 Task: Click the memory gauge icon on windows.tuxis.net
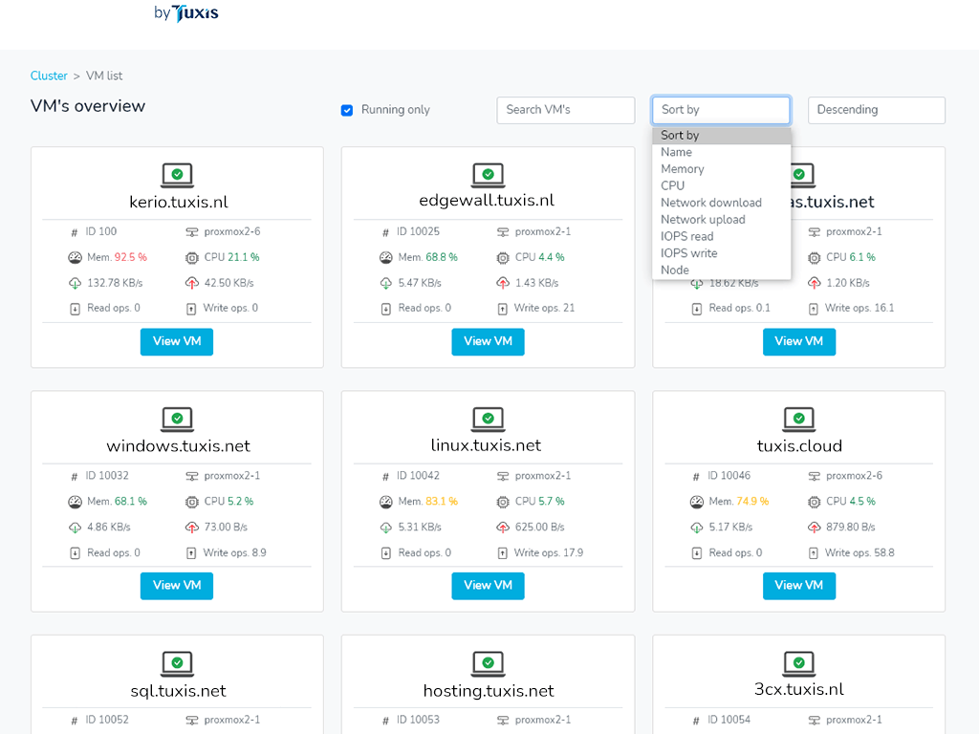click(x=75, y=501)
